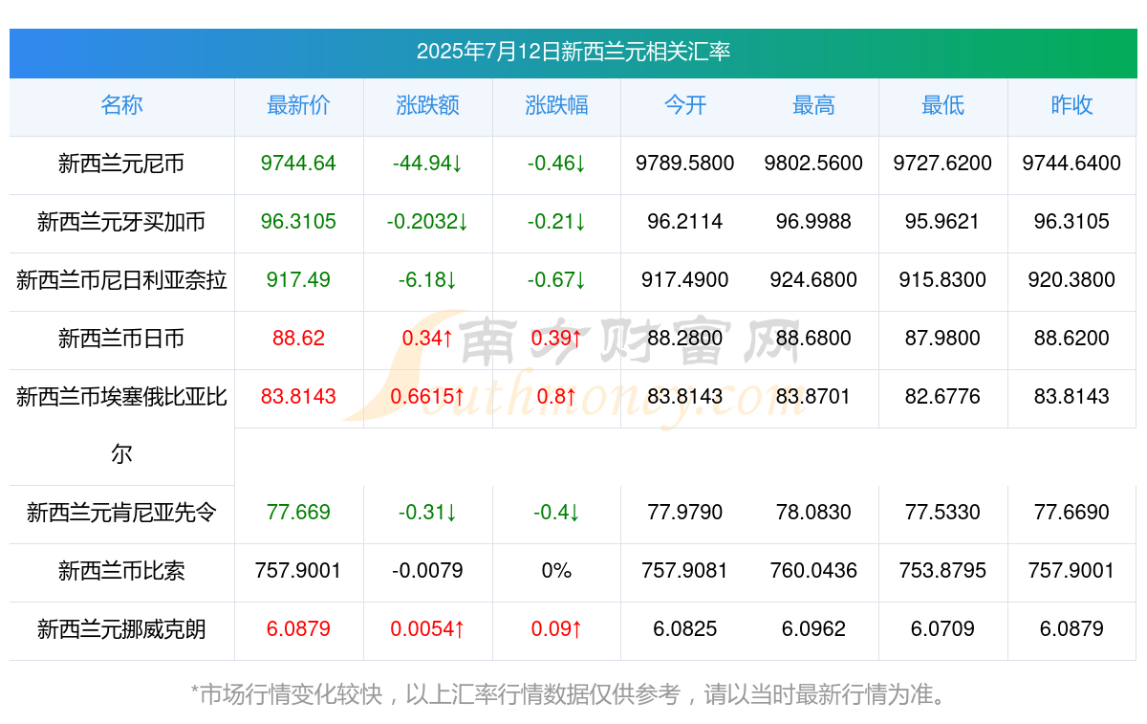Click the percent change 0.8↑
This screenshot has width=1147, height=724.
pos(556,397)
